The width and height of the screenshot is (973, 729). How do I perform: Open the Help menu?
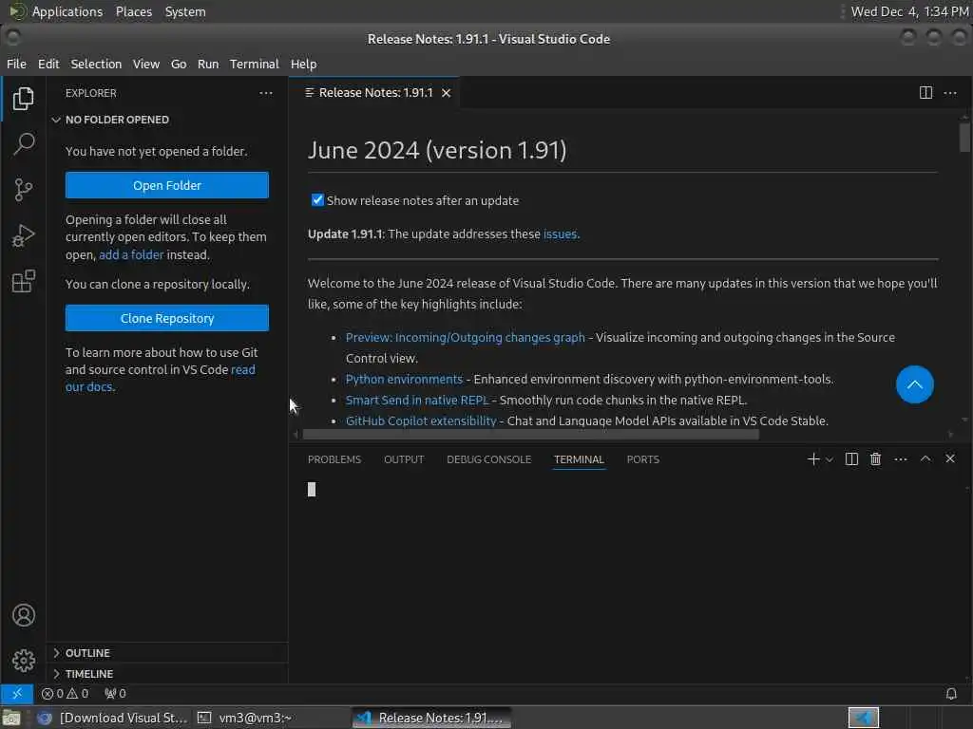pos(303,64)
